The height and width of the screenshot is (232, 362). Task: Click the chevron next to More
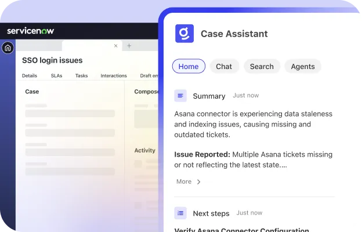point(199,182)
